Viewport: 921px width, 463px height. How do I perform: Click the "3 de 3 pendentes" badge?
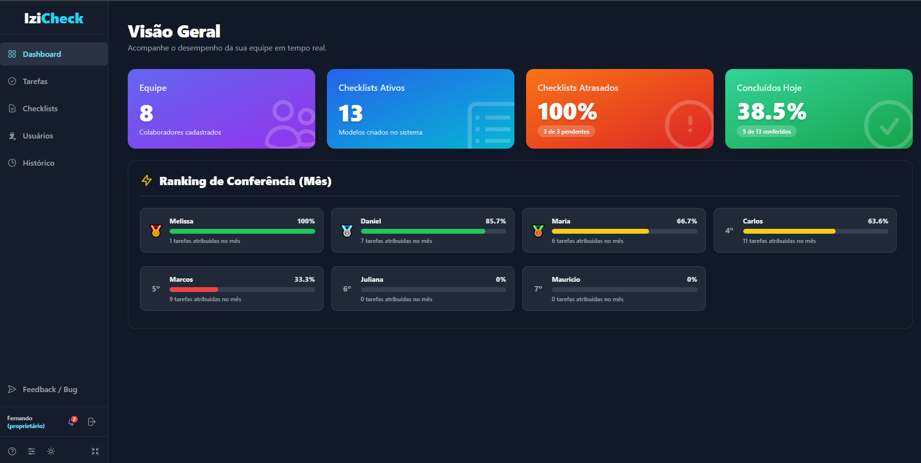pyautogui.click(x=566, y=132)
